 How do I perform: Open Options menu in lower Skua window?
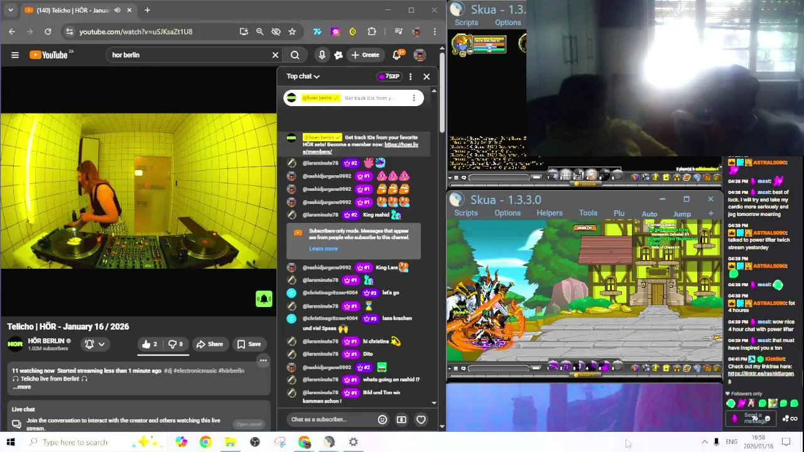(507, 213)
